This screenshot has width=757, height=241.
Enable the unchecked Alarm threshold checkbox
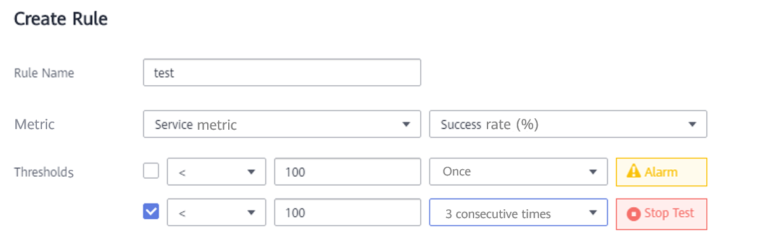[x=151, y=170]
